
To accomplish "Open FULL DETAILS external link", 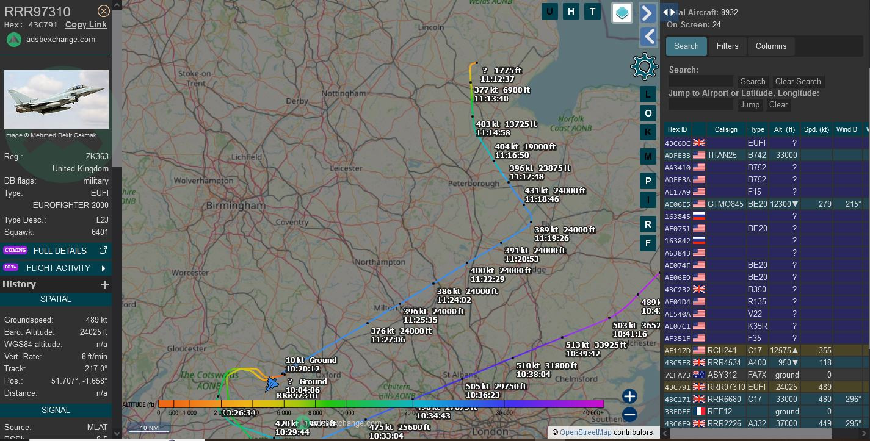I will (x=103, y=251).
